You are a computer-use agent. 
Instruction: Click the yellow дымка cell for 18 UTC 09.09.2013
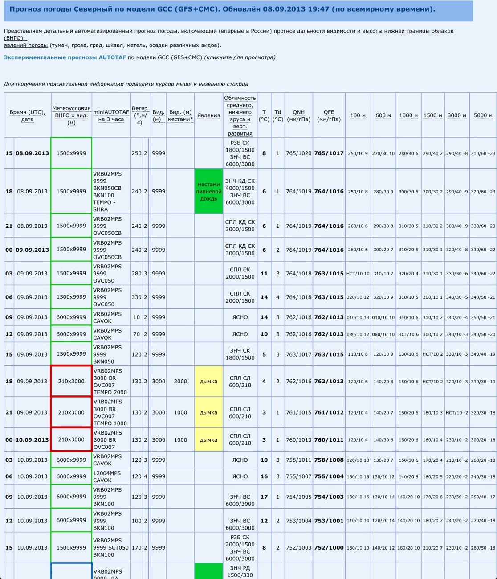tap(208, 382)
